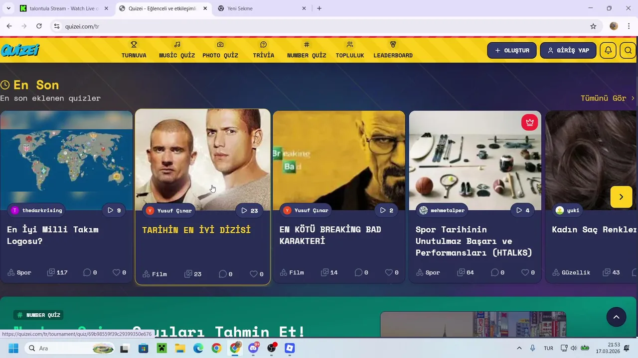
Task: Open the Turnuva menu item
Action: (x=134, y=50)
